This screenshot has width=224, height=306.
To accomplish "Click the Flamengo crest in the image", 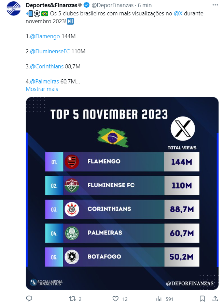I will click(x=72, y=162).
